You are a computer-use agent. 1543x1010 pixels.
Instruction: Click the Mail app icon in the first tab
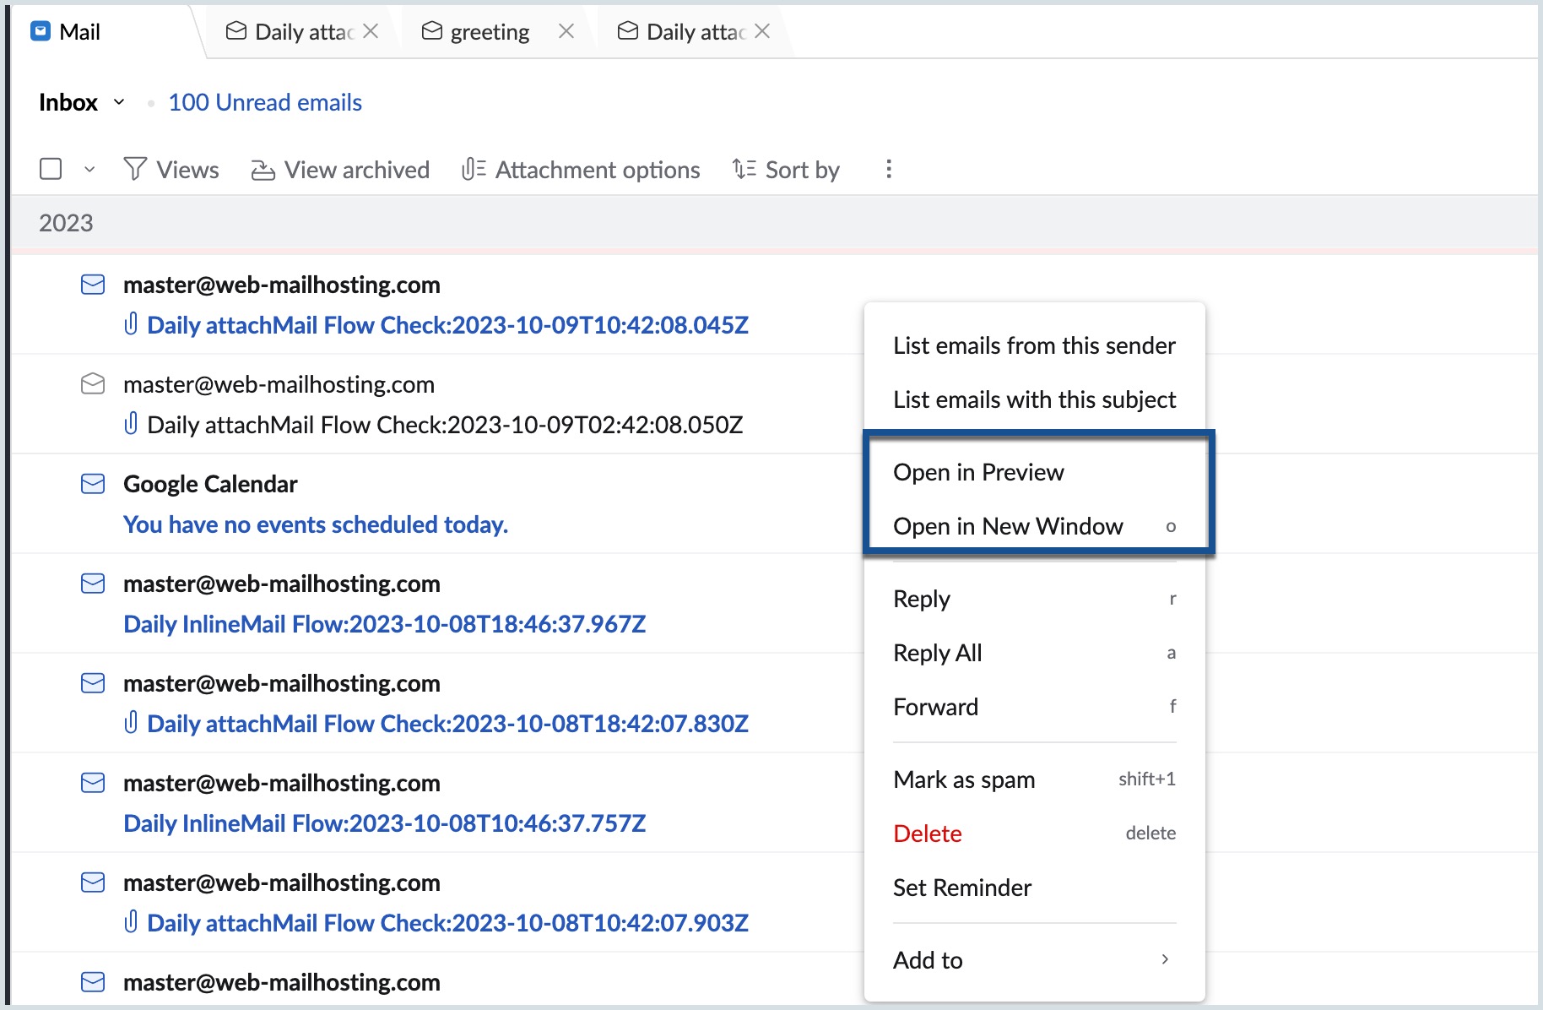[x=41, y=31]
